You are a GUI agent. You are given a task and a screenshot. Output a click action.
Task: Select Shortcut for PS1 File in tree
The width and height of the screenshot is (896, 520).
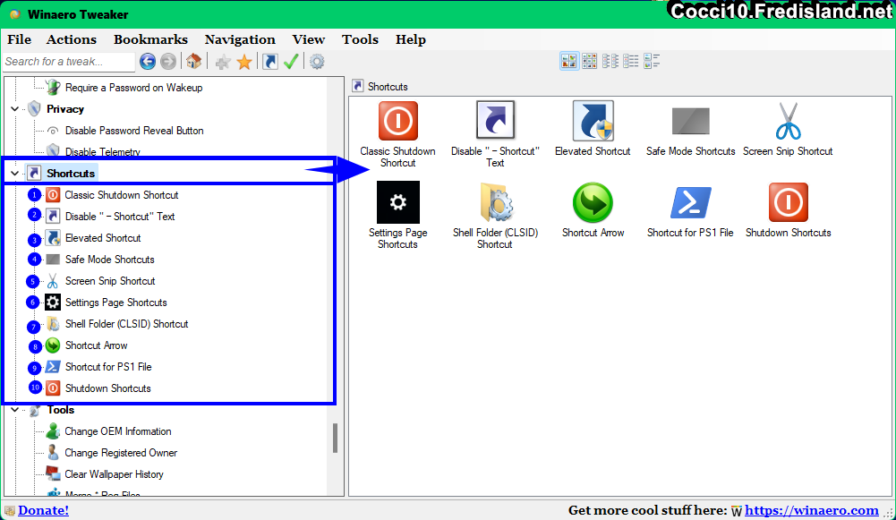[108, 367]
